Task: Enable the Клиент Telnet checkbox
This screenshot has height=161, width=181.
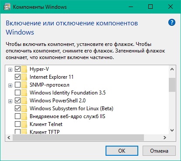Action: [17, 124]
